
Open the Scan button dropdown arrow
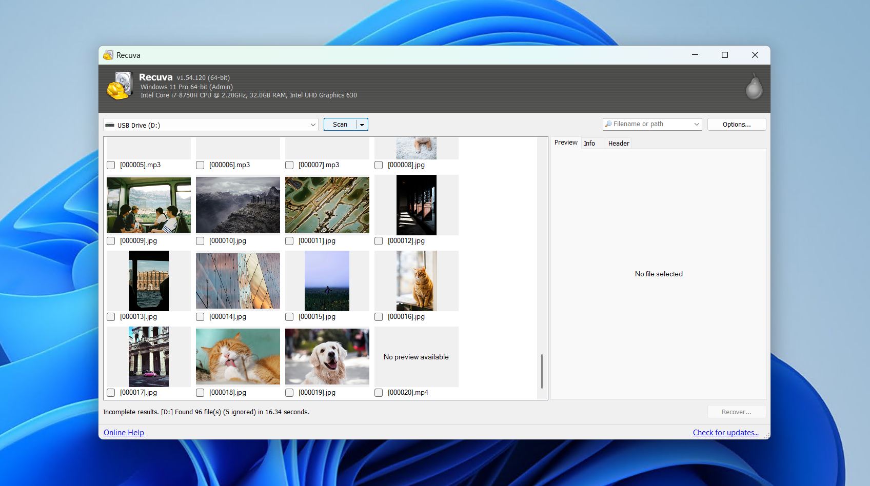pos(362,125)
